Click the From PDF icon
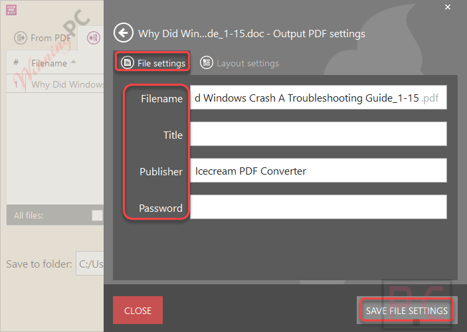Image resolution: width=467 pixels, height=332 pixels. (21, 38)
